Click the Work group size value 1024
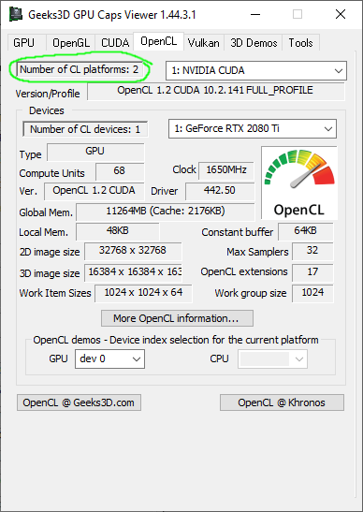The width and height of the screenshot is (363, 512). (x=312, y=293)
